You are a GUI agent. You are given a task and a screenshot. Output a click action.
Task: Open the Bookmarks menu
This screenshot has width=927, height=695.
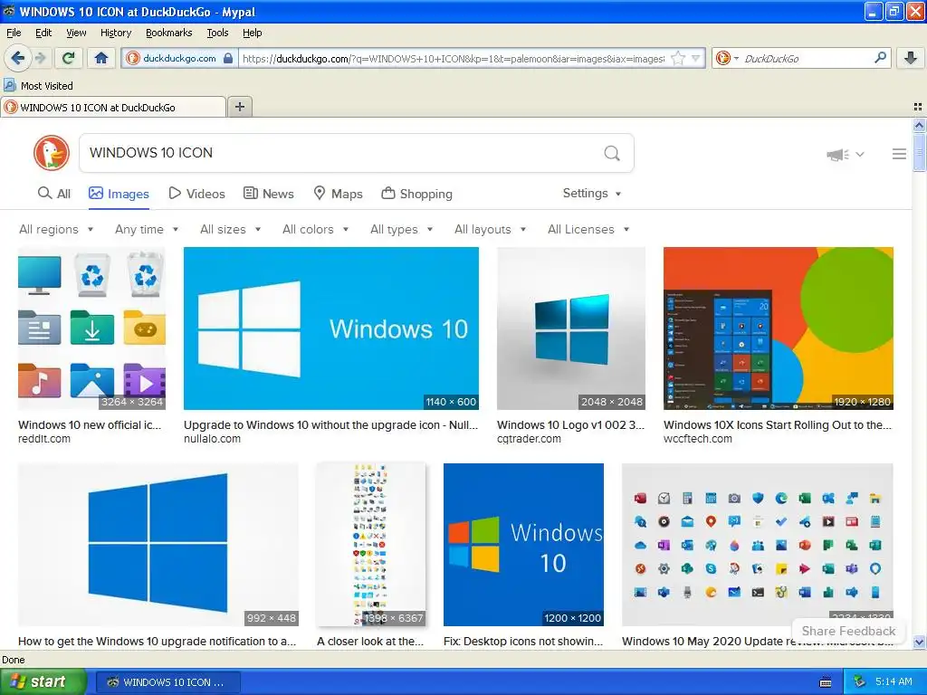point(168,33)
